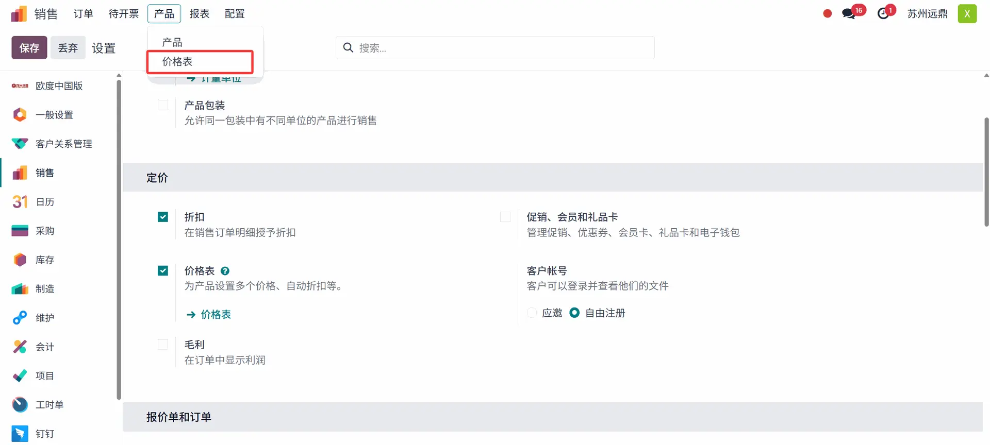990x445 pixels.
Task: Open the chat messages icon with 16 badge
Action: [849, 14]
